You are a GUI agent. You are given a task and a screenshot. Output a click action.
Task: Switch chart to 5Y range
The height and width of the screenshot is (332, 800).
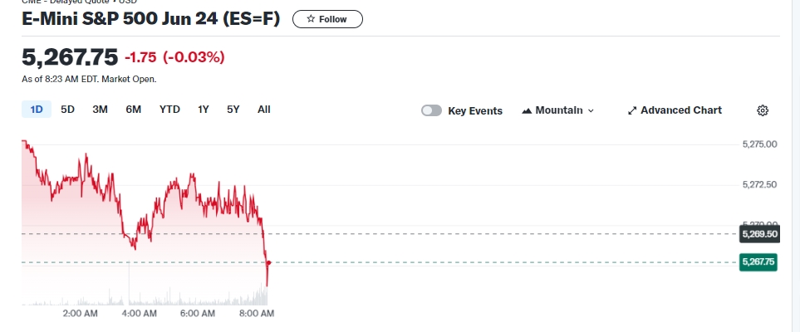[x=233, y=110]
